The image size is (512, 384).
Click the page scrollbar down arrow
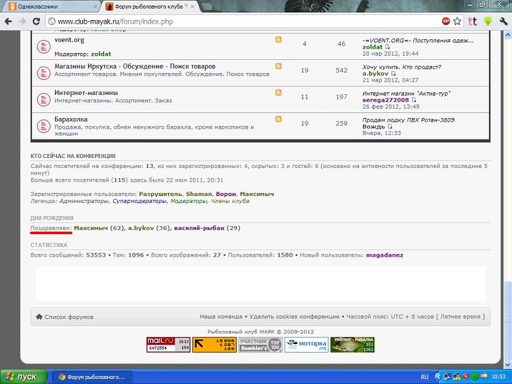click(x=508, y=365)
